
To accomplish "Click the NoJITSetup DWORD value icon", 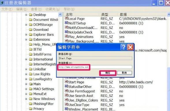I will tap(66, 23).
